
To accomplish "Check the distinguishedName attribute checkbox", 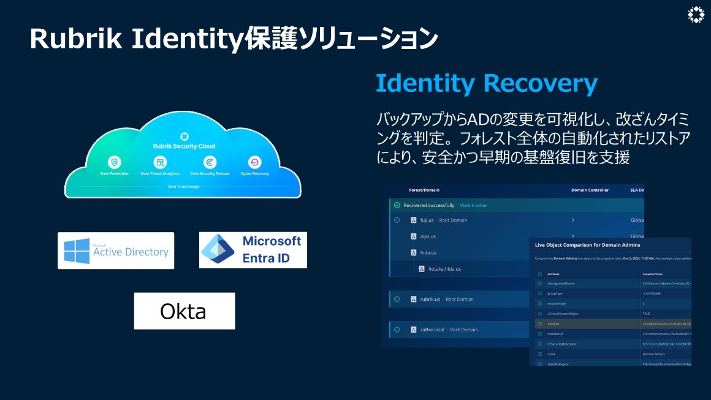I will pyautogui.click(x=540, y=284).
